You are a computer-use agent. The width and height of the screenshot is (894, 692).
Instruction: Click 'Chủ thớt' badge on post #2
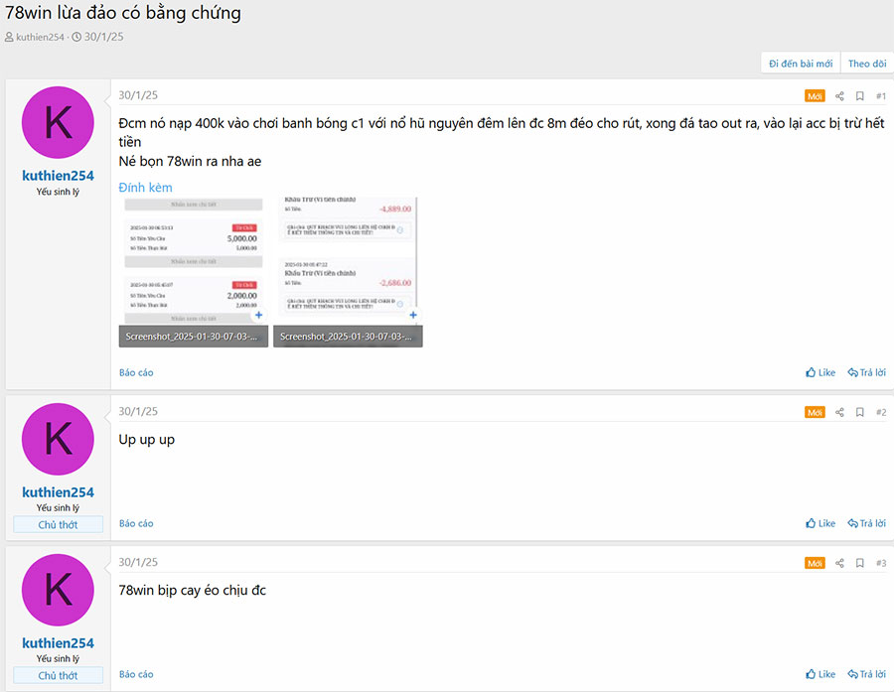(59, 524)
